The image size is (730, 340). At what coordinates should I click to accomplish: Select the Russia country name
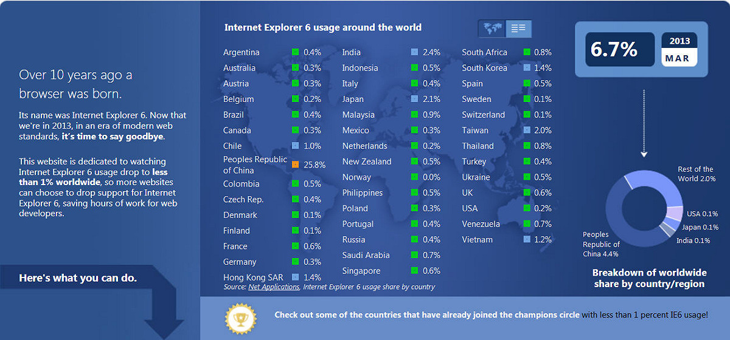pos(354,239)
